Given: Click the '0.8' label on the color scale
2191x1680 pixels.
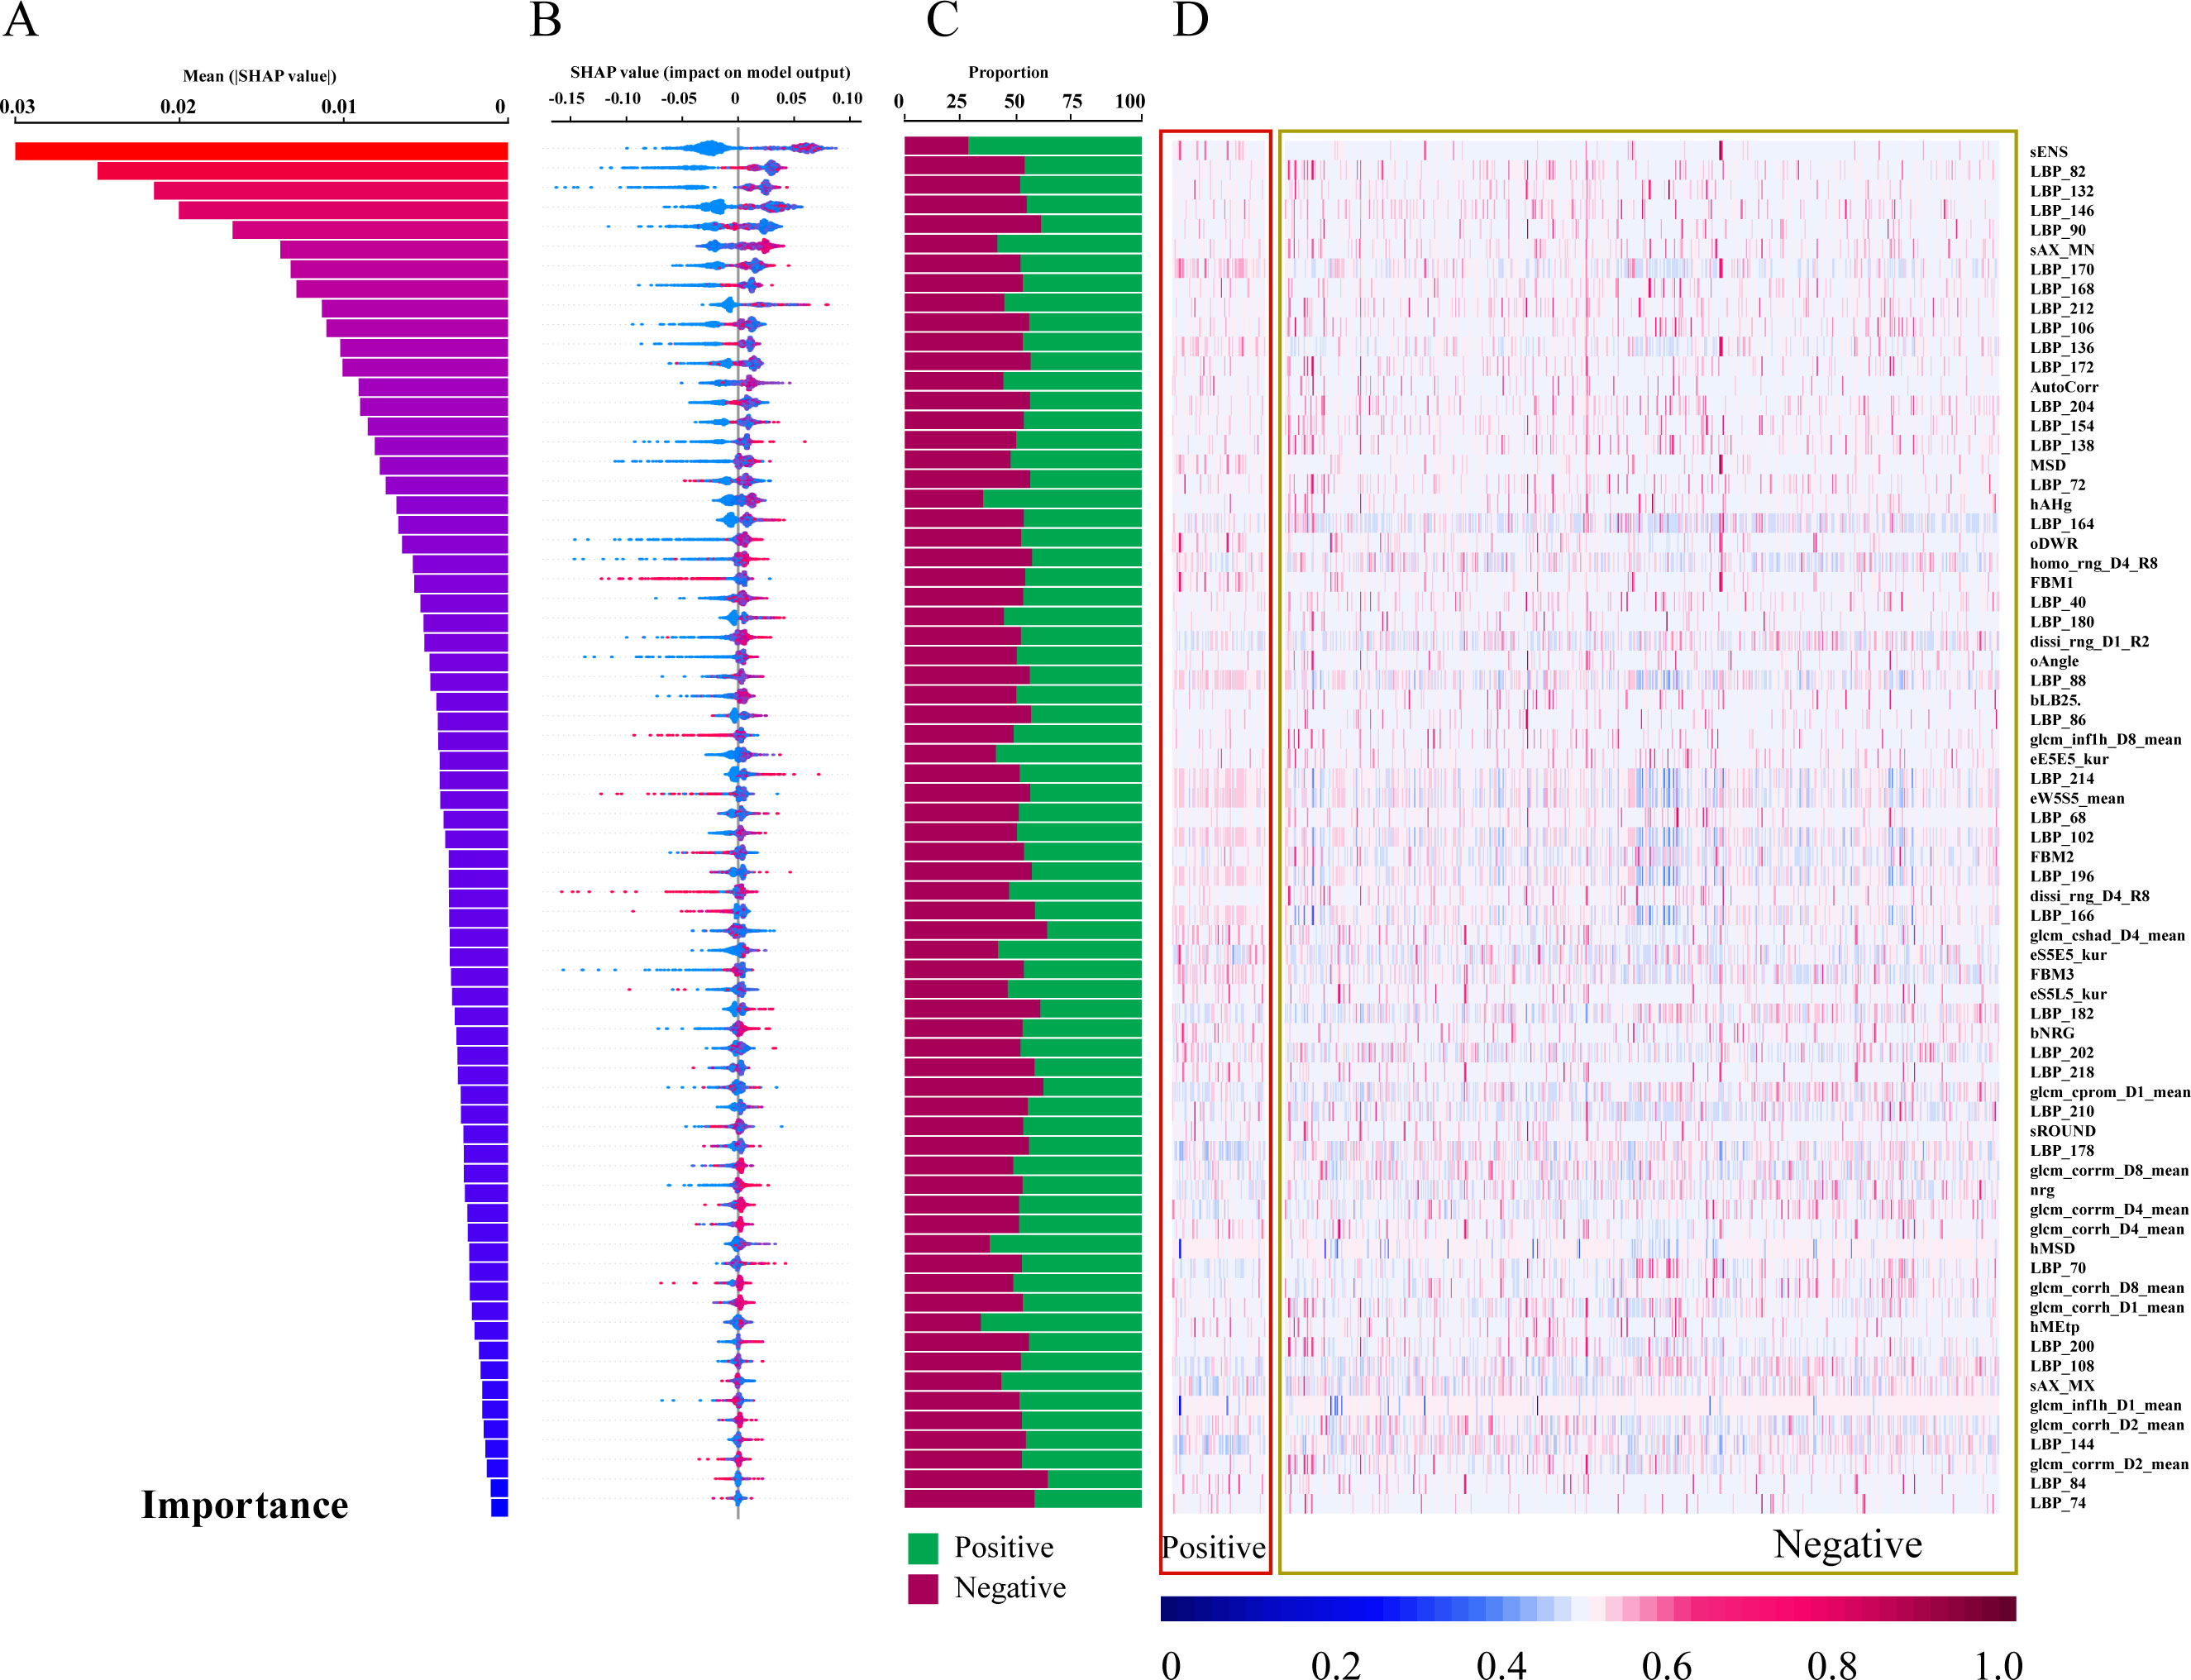Looking at the screenshot, I should (1832, 1664).
